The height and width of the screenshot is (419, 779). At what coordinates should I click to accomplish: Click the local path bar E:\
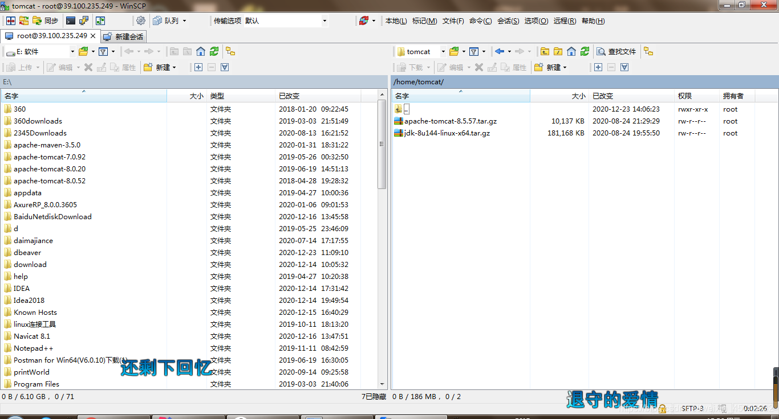[x=194, y=82]
